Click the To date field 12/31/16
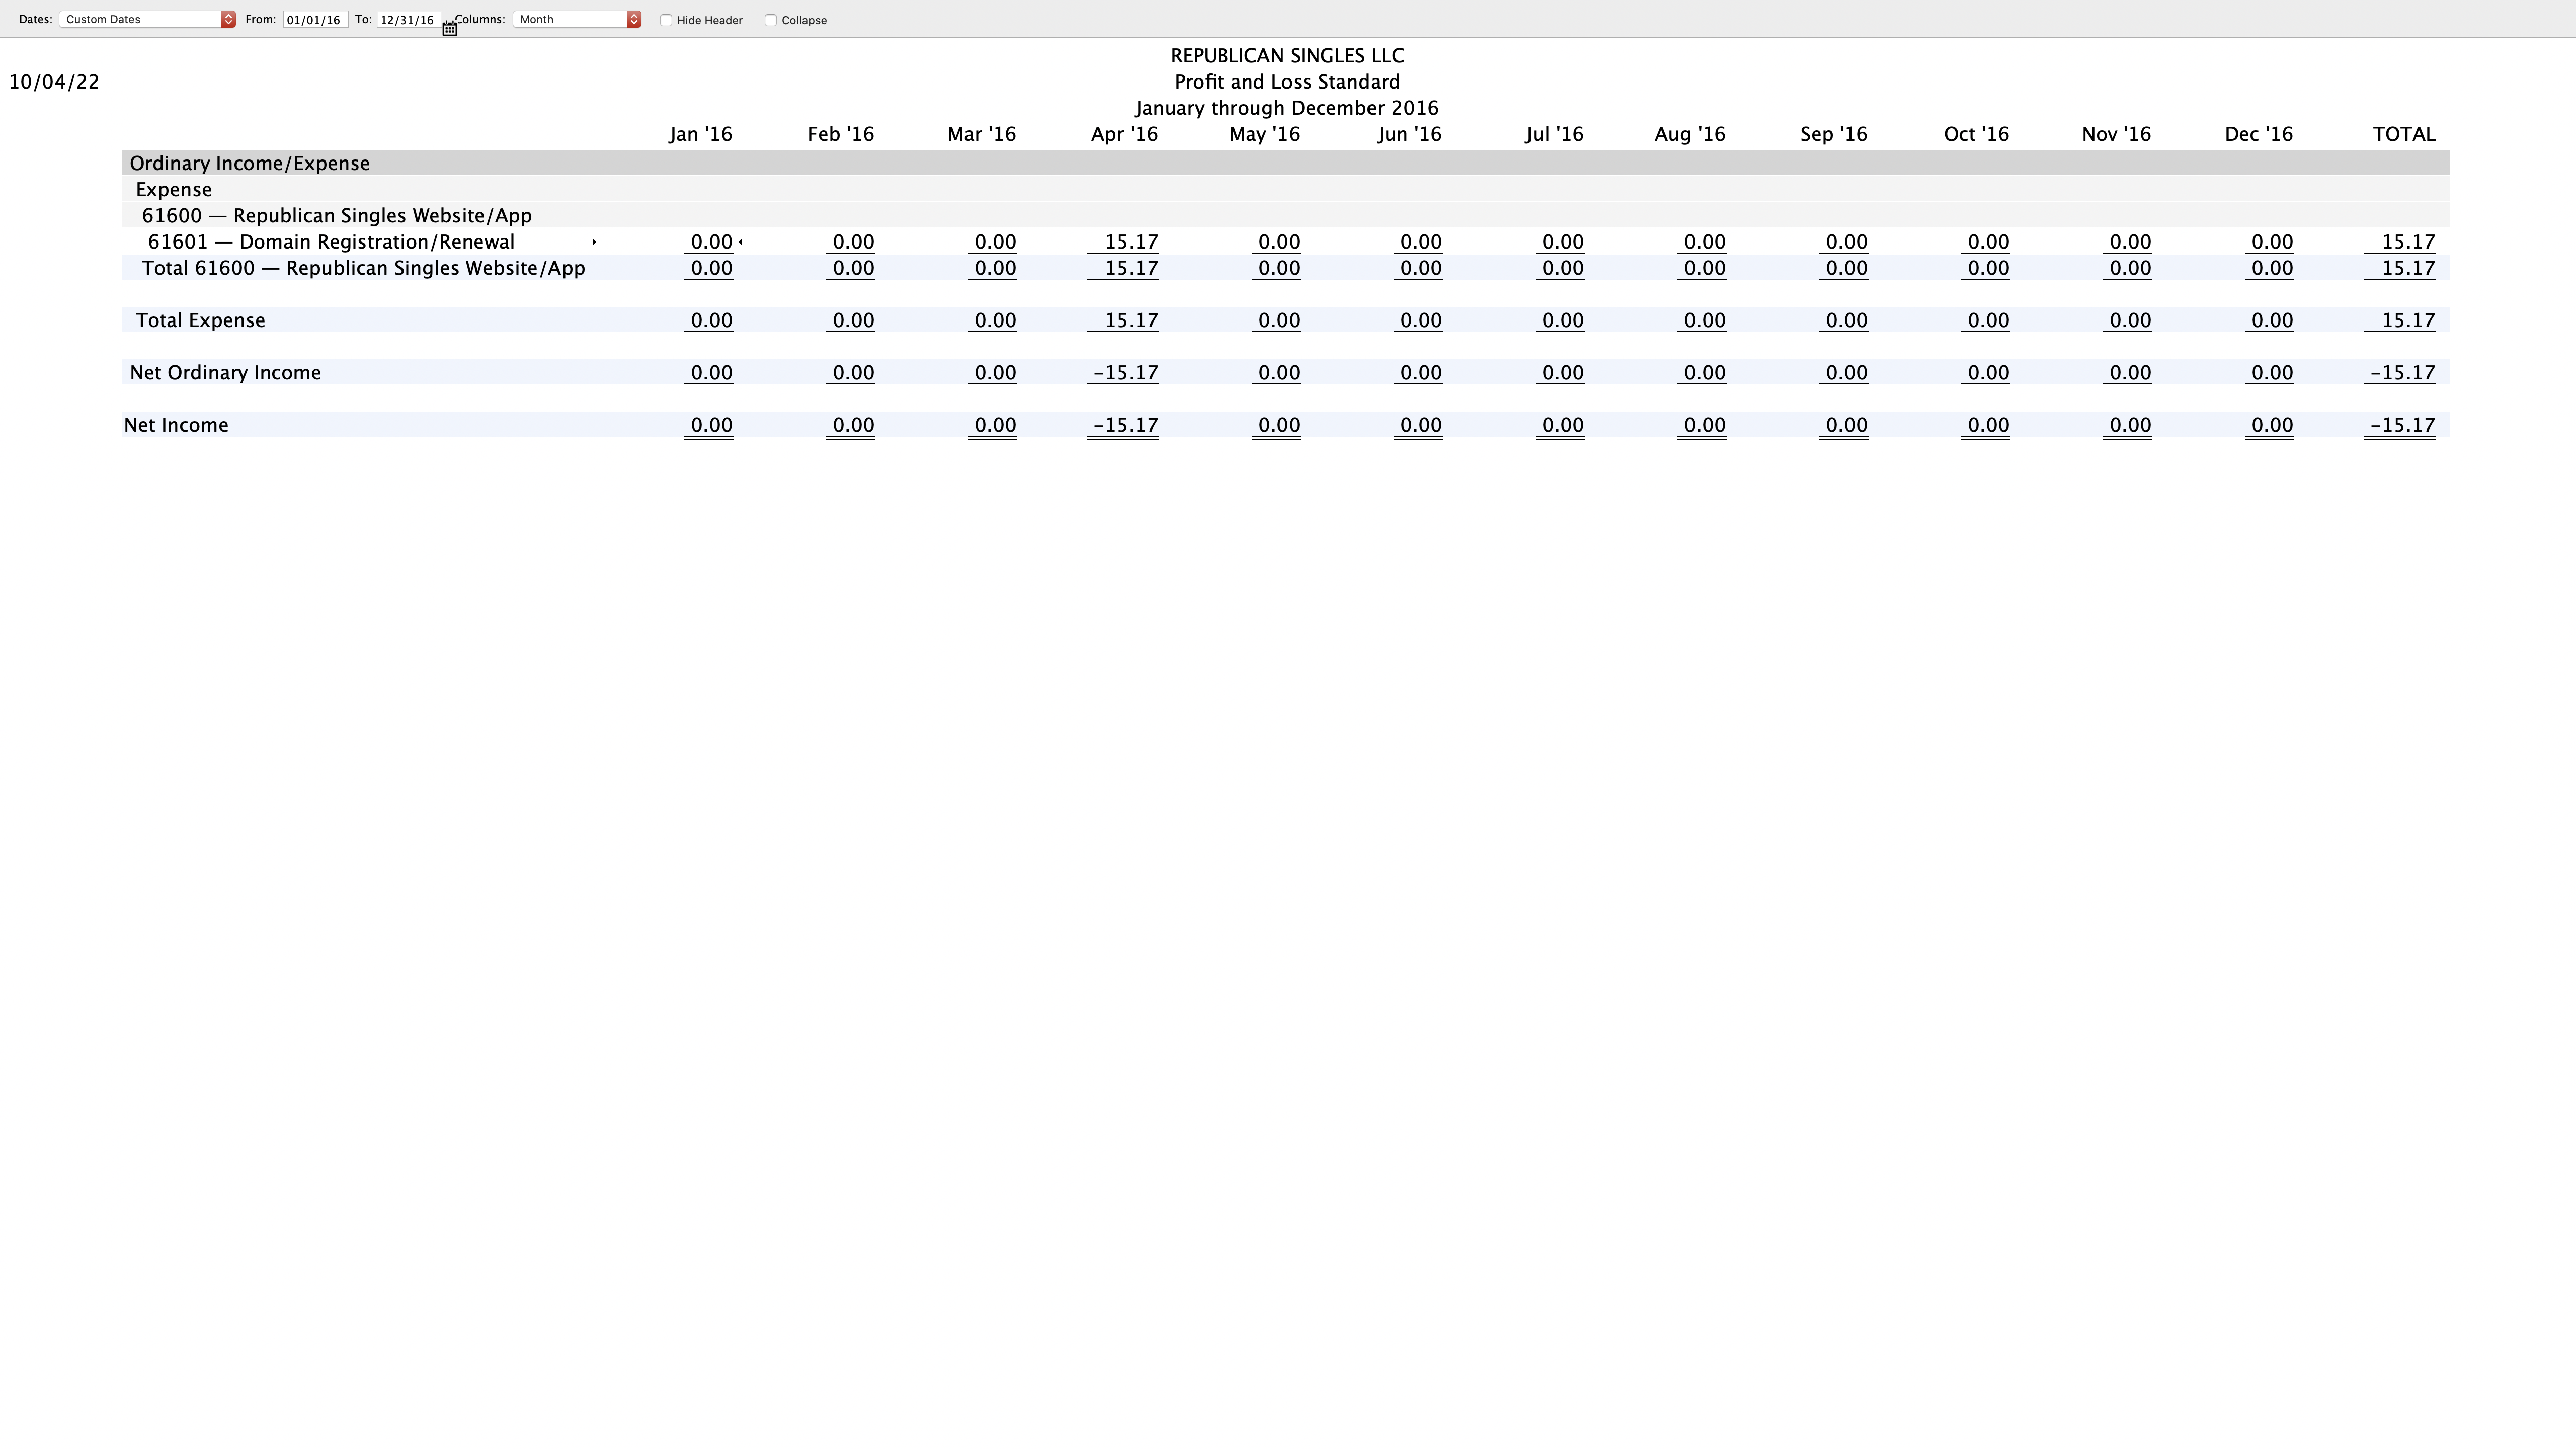Screen dimensions: 2576x1449 409,20
